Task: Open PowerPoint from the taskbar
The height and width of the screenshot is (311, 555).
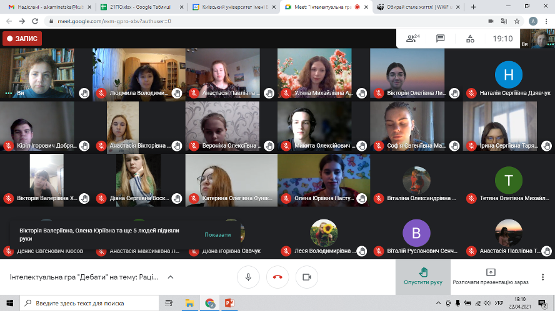Action: click(229, 303)
